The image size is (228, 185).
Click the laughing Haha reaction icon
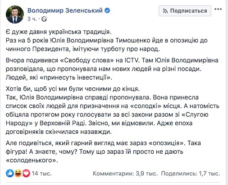point(18,173)
